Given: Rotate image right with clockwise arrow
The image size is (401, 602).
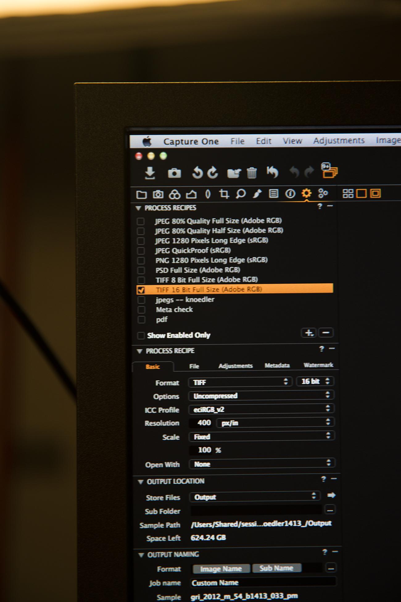Looking at the screenshot, I should [x=212, y=173].
